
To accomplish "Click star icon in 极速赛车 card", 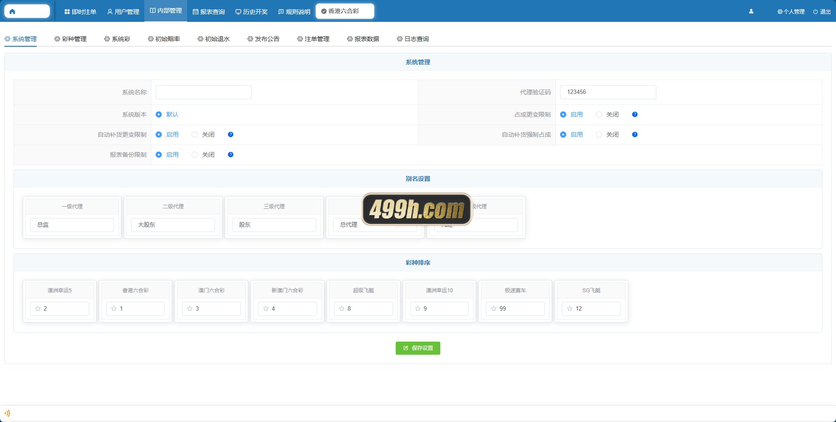I will pos(494,308).
